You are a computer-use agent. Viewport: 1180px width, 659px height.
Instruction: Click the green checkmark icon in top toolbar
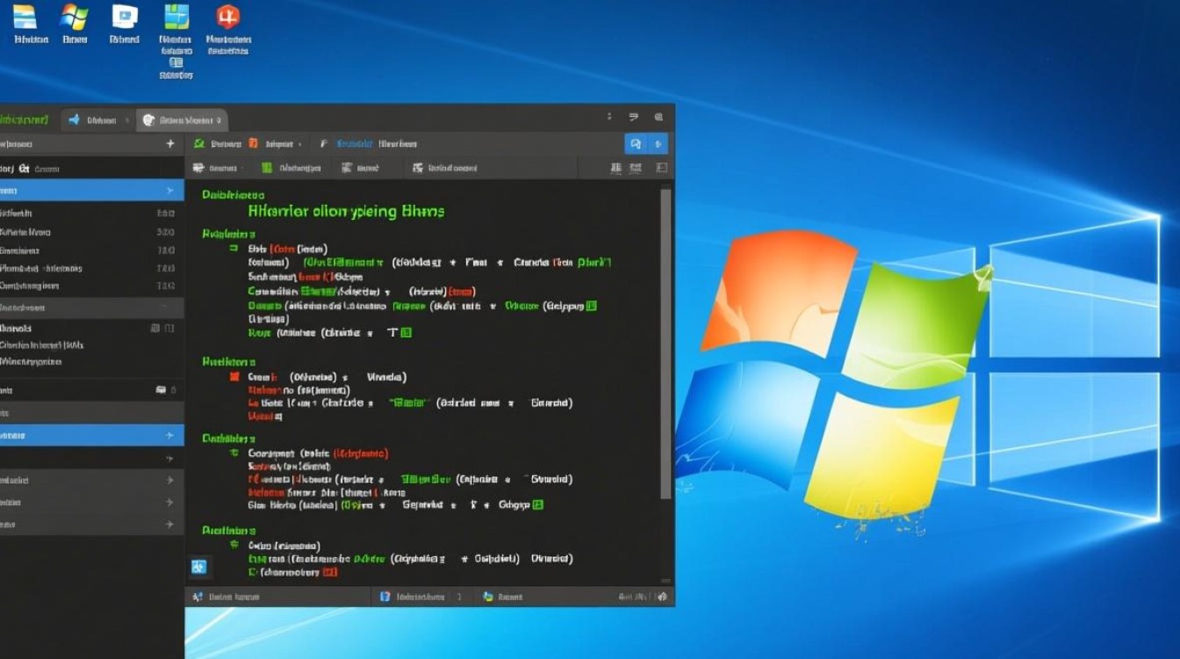(199, 143)
